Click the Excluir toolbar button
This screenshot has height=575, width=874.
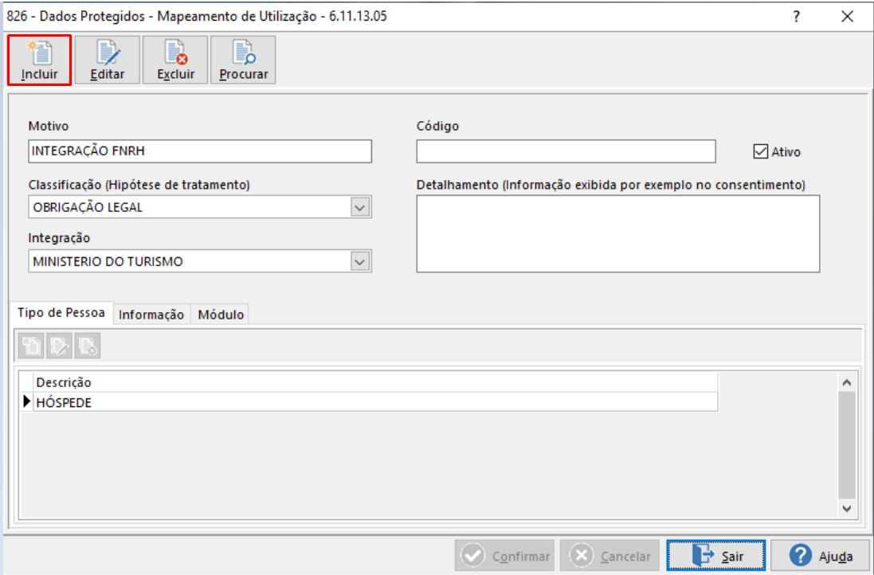click(x=175, y=61)
